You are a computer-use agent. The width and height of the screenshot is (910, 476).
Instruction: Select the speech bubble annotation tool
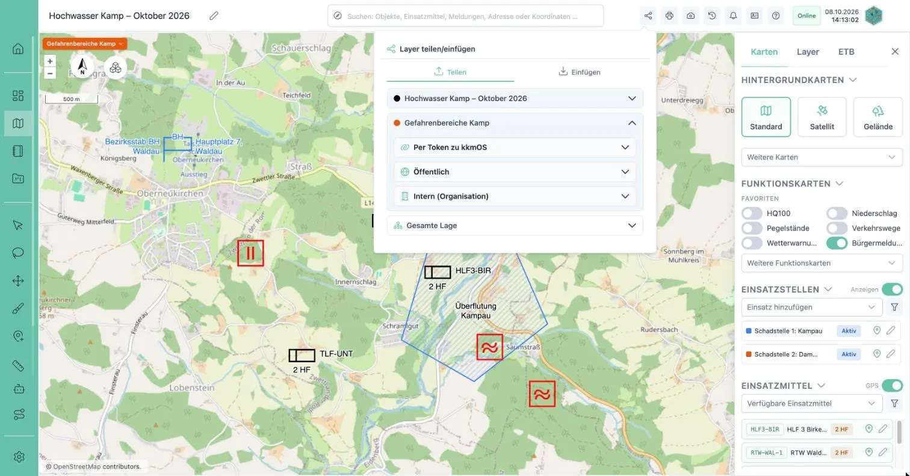point(18,252)
